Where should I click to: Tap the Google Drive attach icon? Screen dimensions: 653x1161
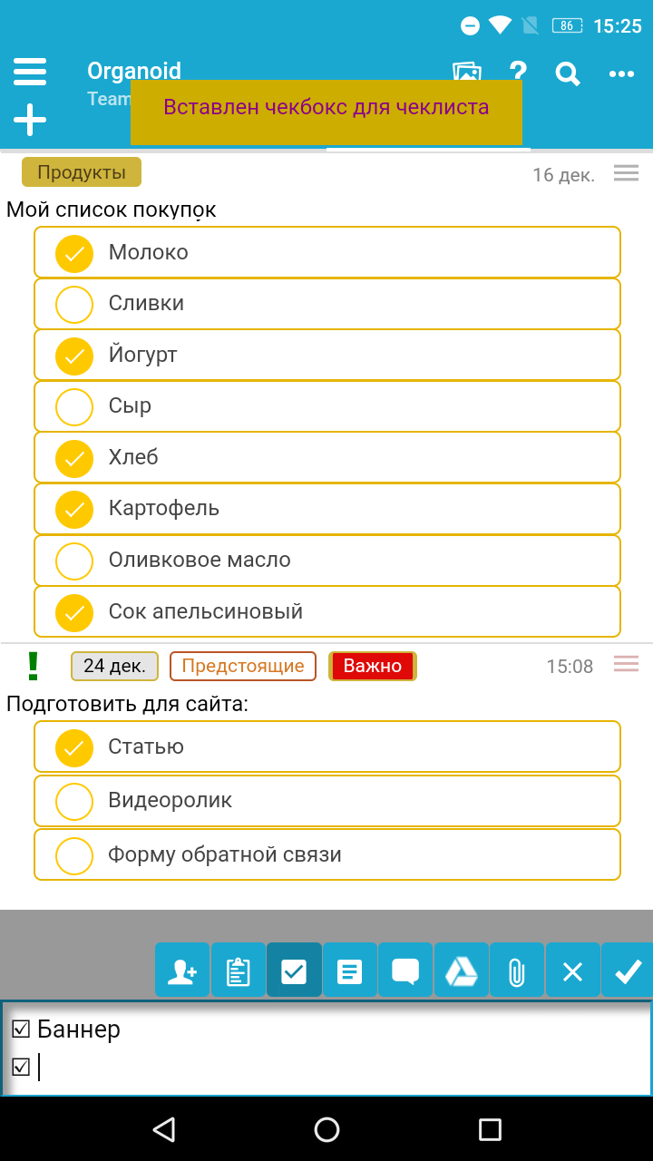(462, 971)
